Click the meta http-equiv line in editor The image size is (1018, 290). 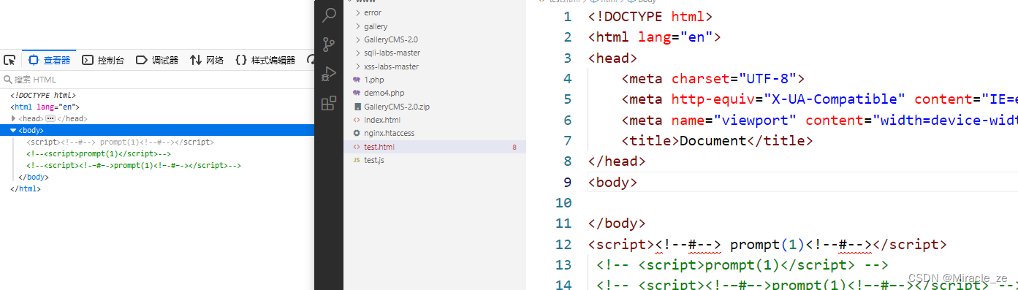819,99
